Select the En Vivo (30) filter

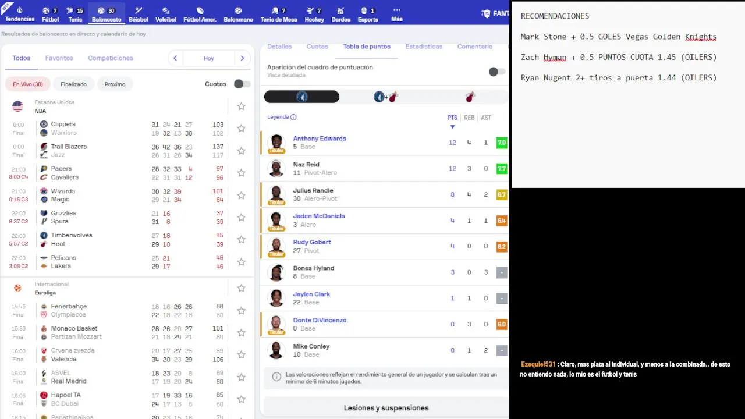click(x=28, y=84)
